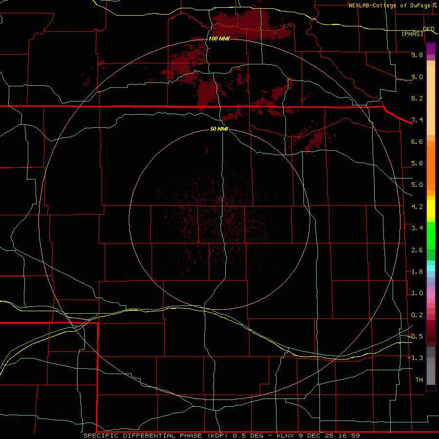Click the -1.3 scale value
Image resolution: width=439 pixels, height=439 pixels.
416,358
